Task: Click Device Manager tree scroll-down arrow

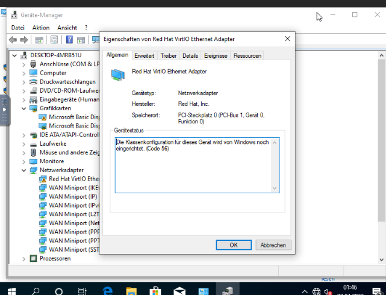Action: (382, 259)
